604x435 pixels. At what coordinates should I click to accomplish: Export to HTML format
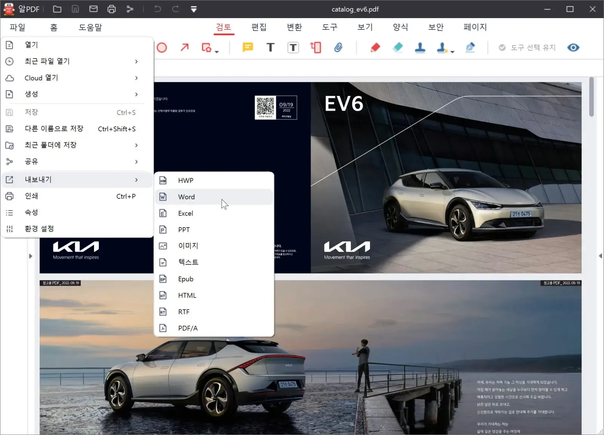(214, 295)
